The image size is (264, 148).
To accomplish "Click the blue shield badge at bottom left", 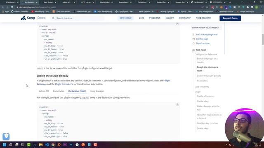I will [6, 136].
